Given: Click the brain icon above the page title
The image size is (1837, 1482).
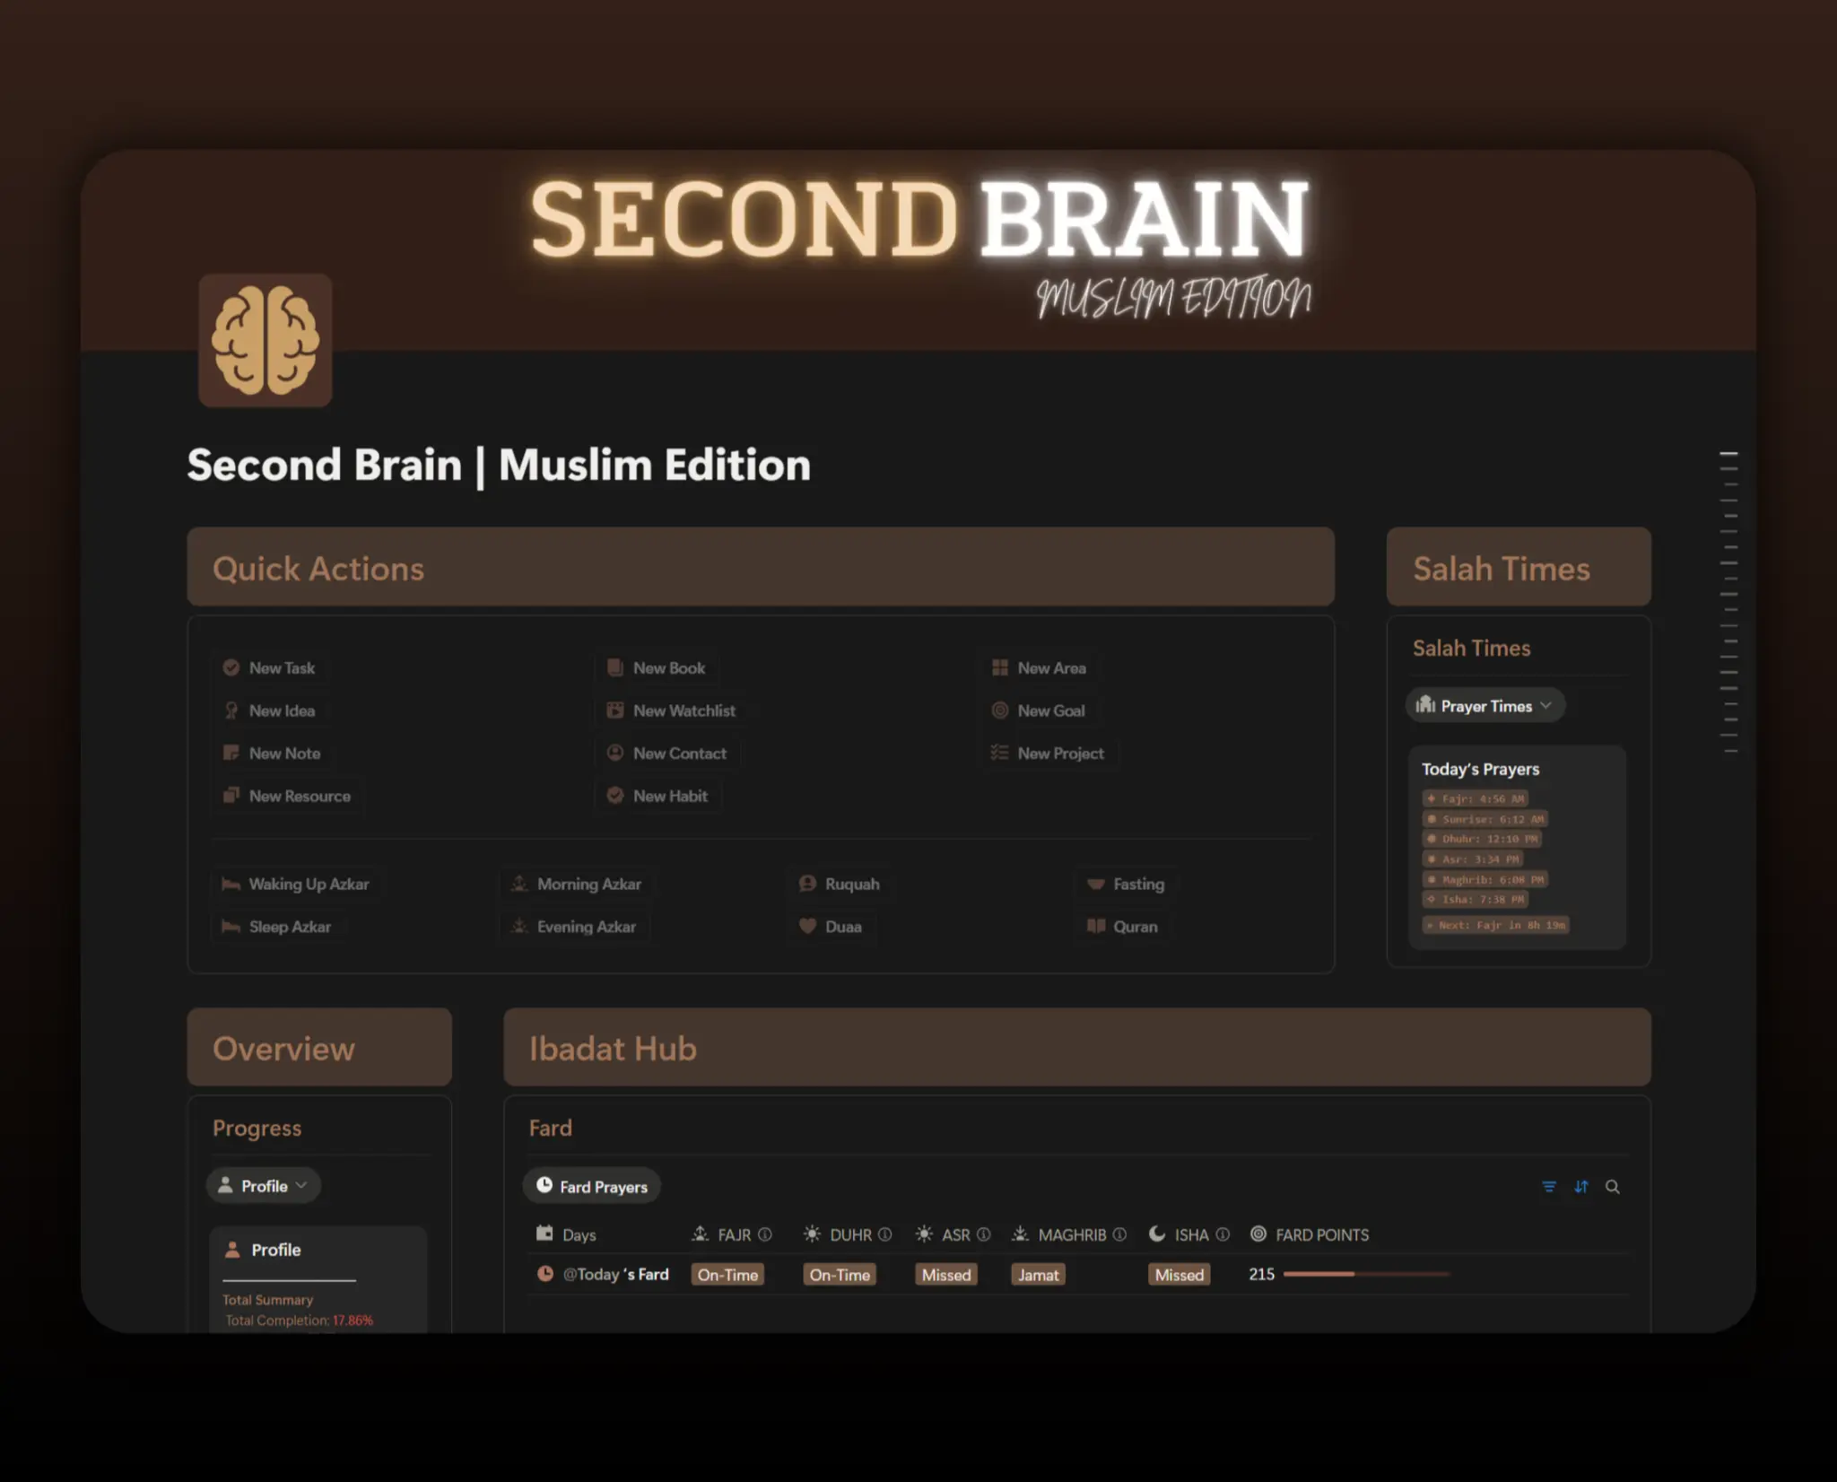Looking at the screenshot, I should (x=265, y=341).
